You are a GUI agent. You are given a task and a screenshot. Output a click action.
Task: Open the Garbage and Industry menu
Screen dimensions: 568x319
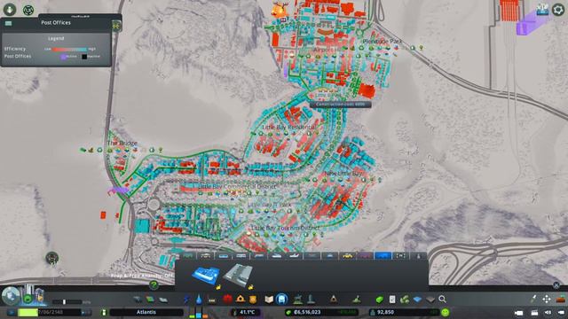tap(212, 300)
